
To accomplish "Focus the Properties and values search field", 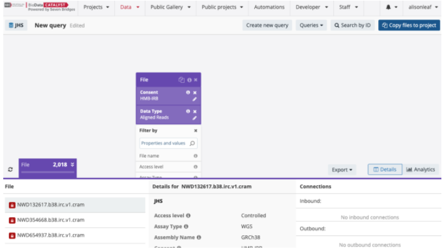I will tap(168, 143).
